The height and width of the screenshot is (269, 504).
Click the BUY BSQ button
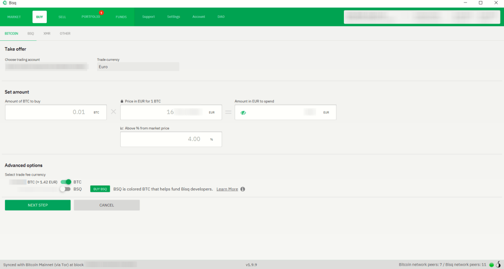(x=100, y=189)
